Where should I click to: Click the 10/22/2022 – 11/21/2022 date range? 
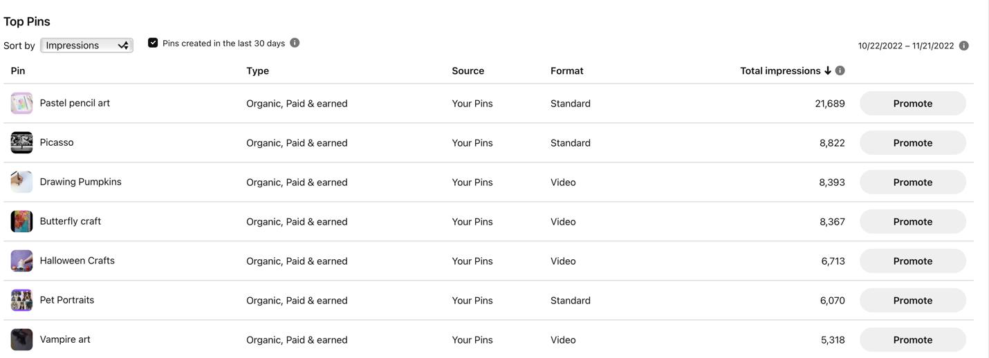905,46
